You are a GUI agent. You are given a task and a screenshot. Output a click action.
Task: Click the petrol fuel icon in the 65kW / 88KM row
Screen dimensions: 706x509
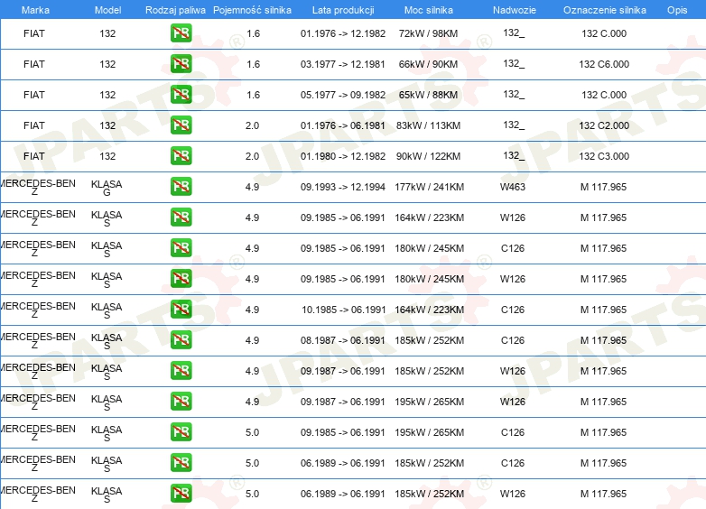(181, 94)
